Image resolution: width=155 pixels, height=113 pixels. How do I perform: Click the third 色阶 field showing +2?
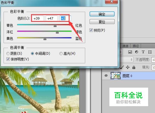(65, 18)
